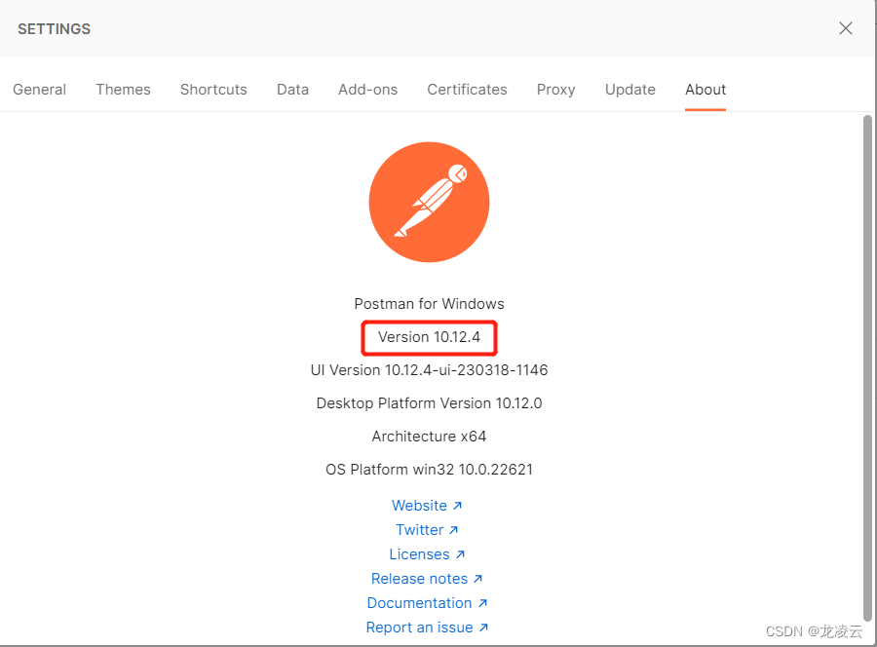Click the Report an issue link
Viewport: 877px width, 647px height.
click(427, 628)
